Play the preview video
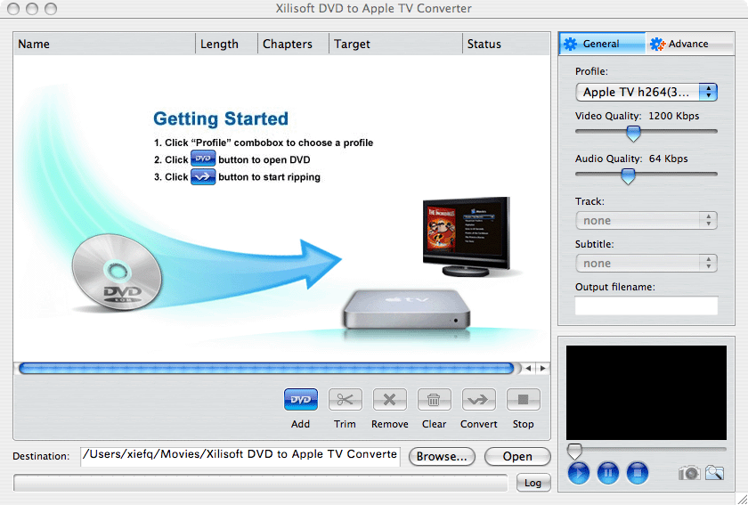 tap(579, 473)
